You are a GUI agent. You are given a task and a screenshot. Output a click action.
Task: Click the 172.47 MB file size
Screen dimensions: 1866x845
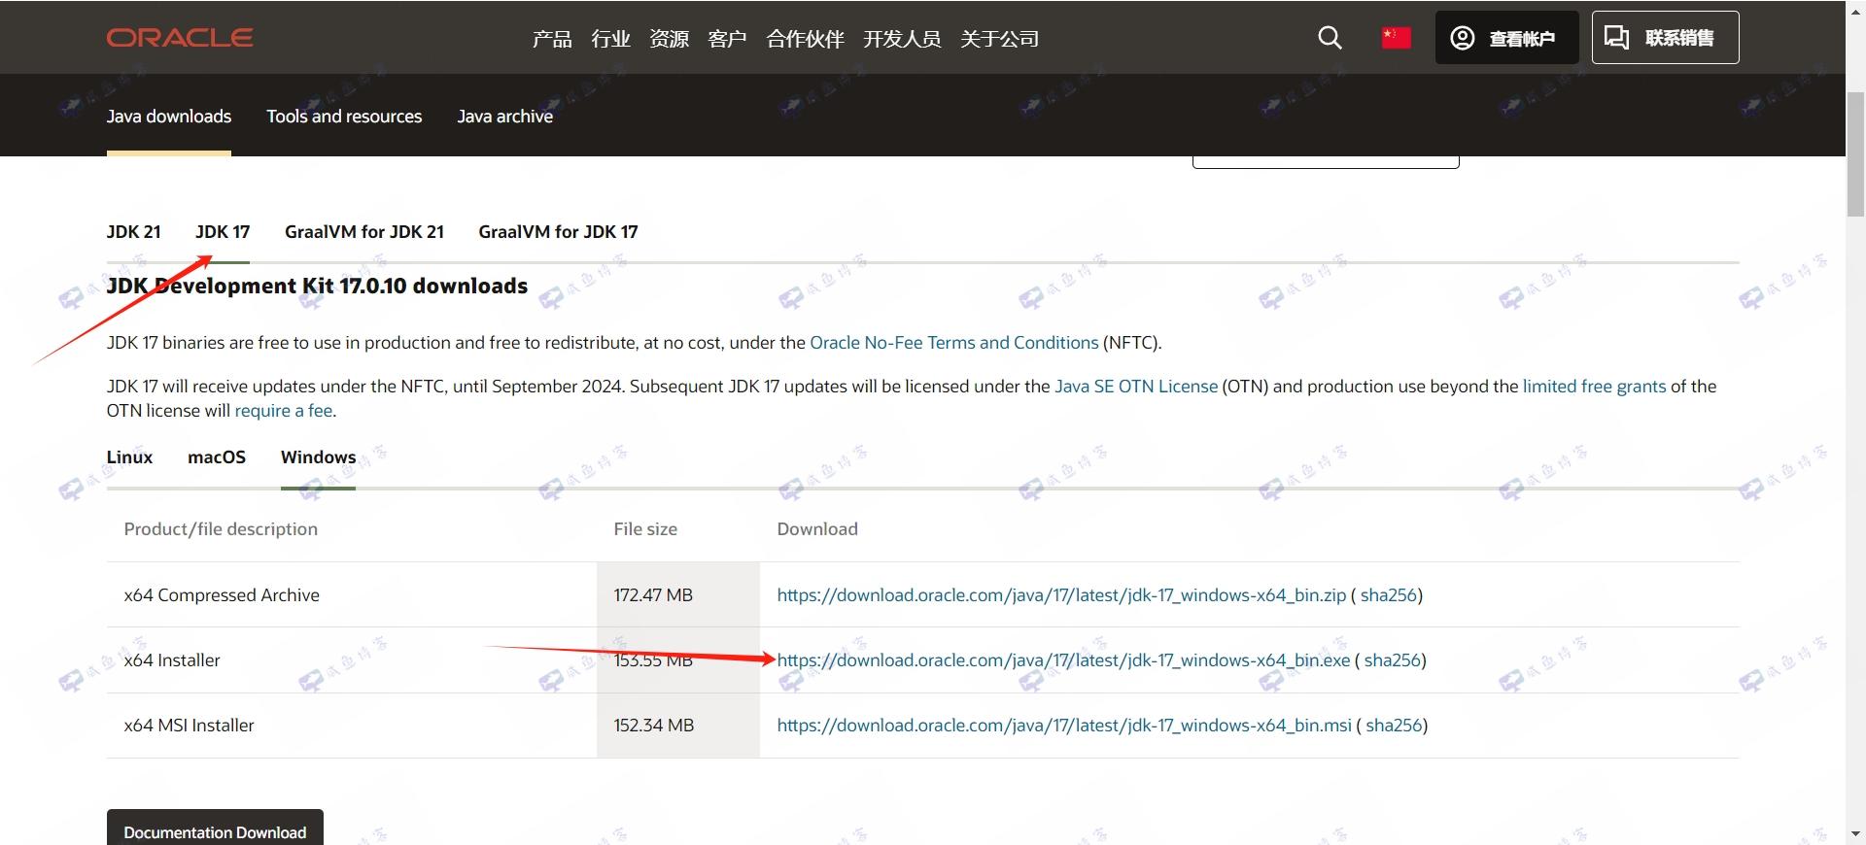[x=653, y=595]
